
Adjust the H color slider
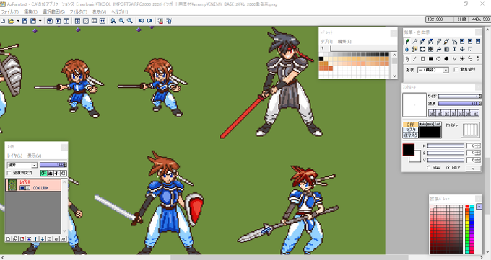pyautogui.click(x=446, y=146)
